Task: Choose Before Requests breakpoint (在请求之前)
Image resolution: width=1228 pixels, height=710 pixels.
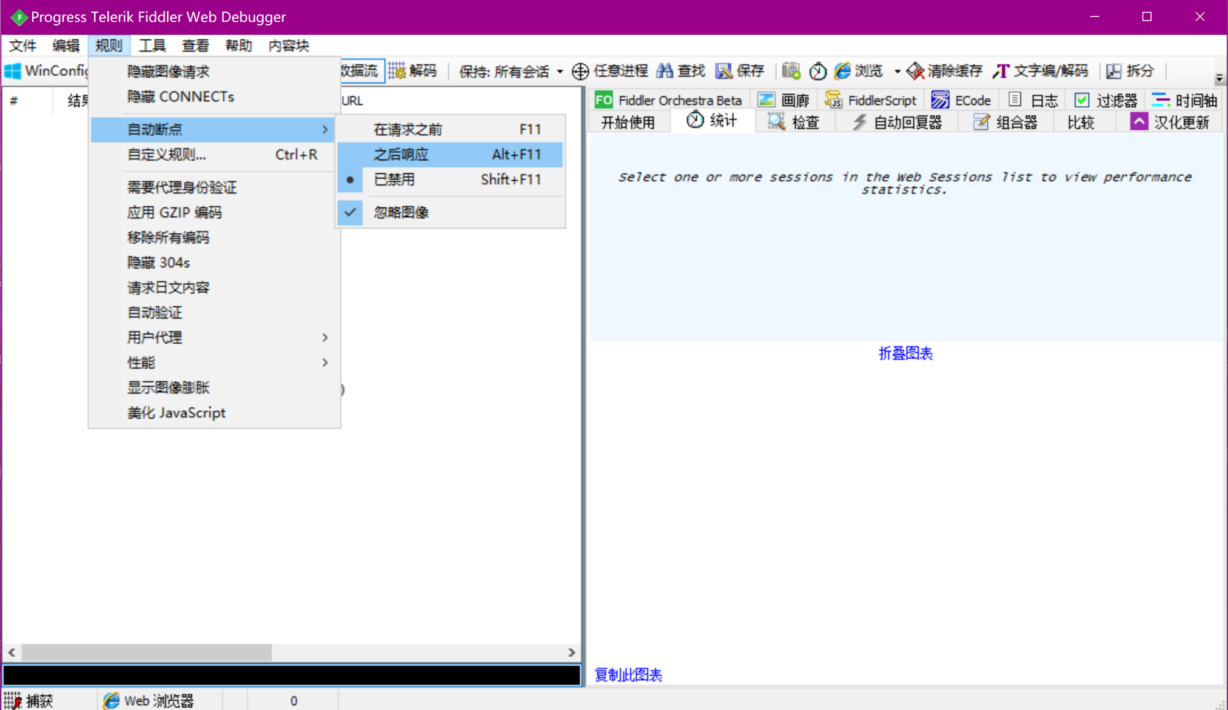Action: (450, 129)
